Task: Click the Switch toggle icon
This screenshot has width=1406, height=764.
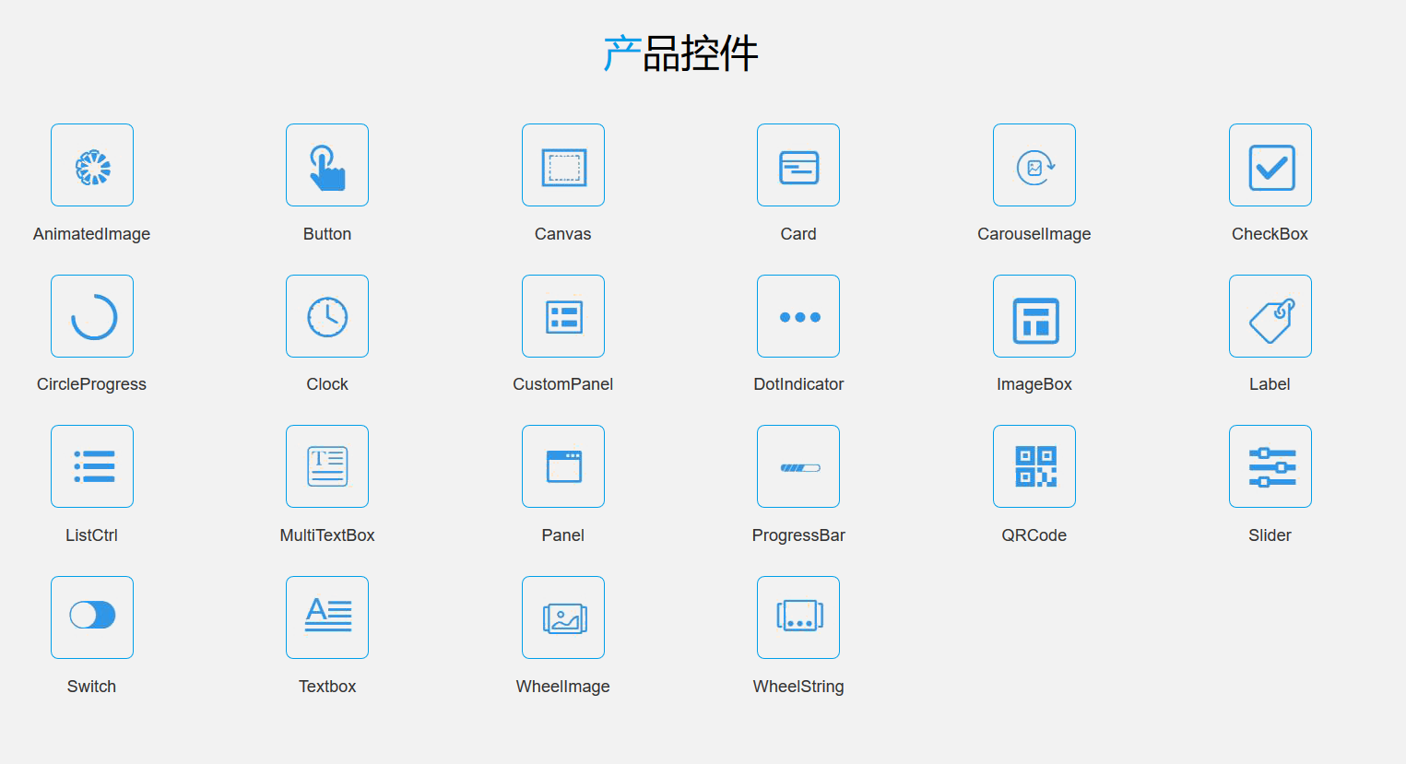Action: point(92,617)
